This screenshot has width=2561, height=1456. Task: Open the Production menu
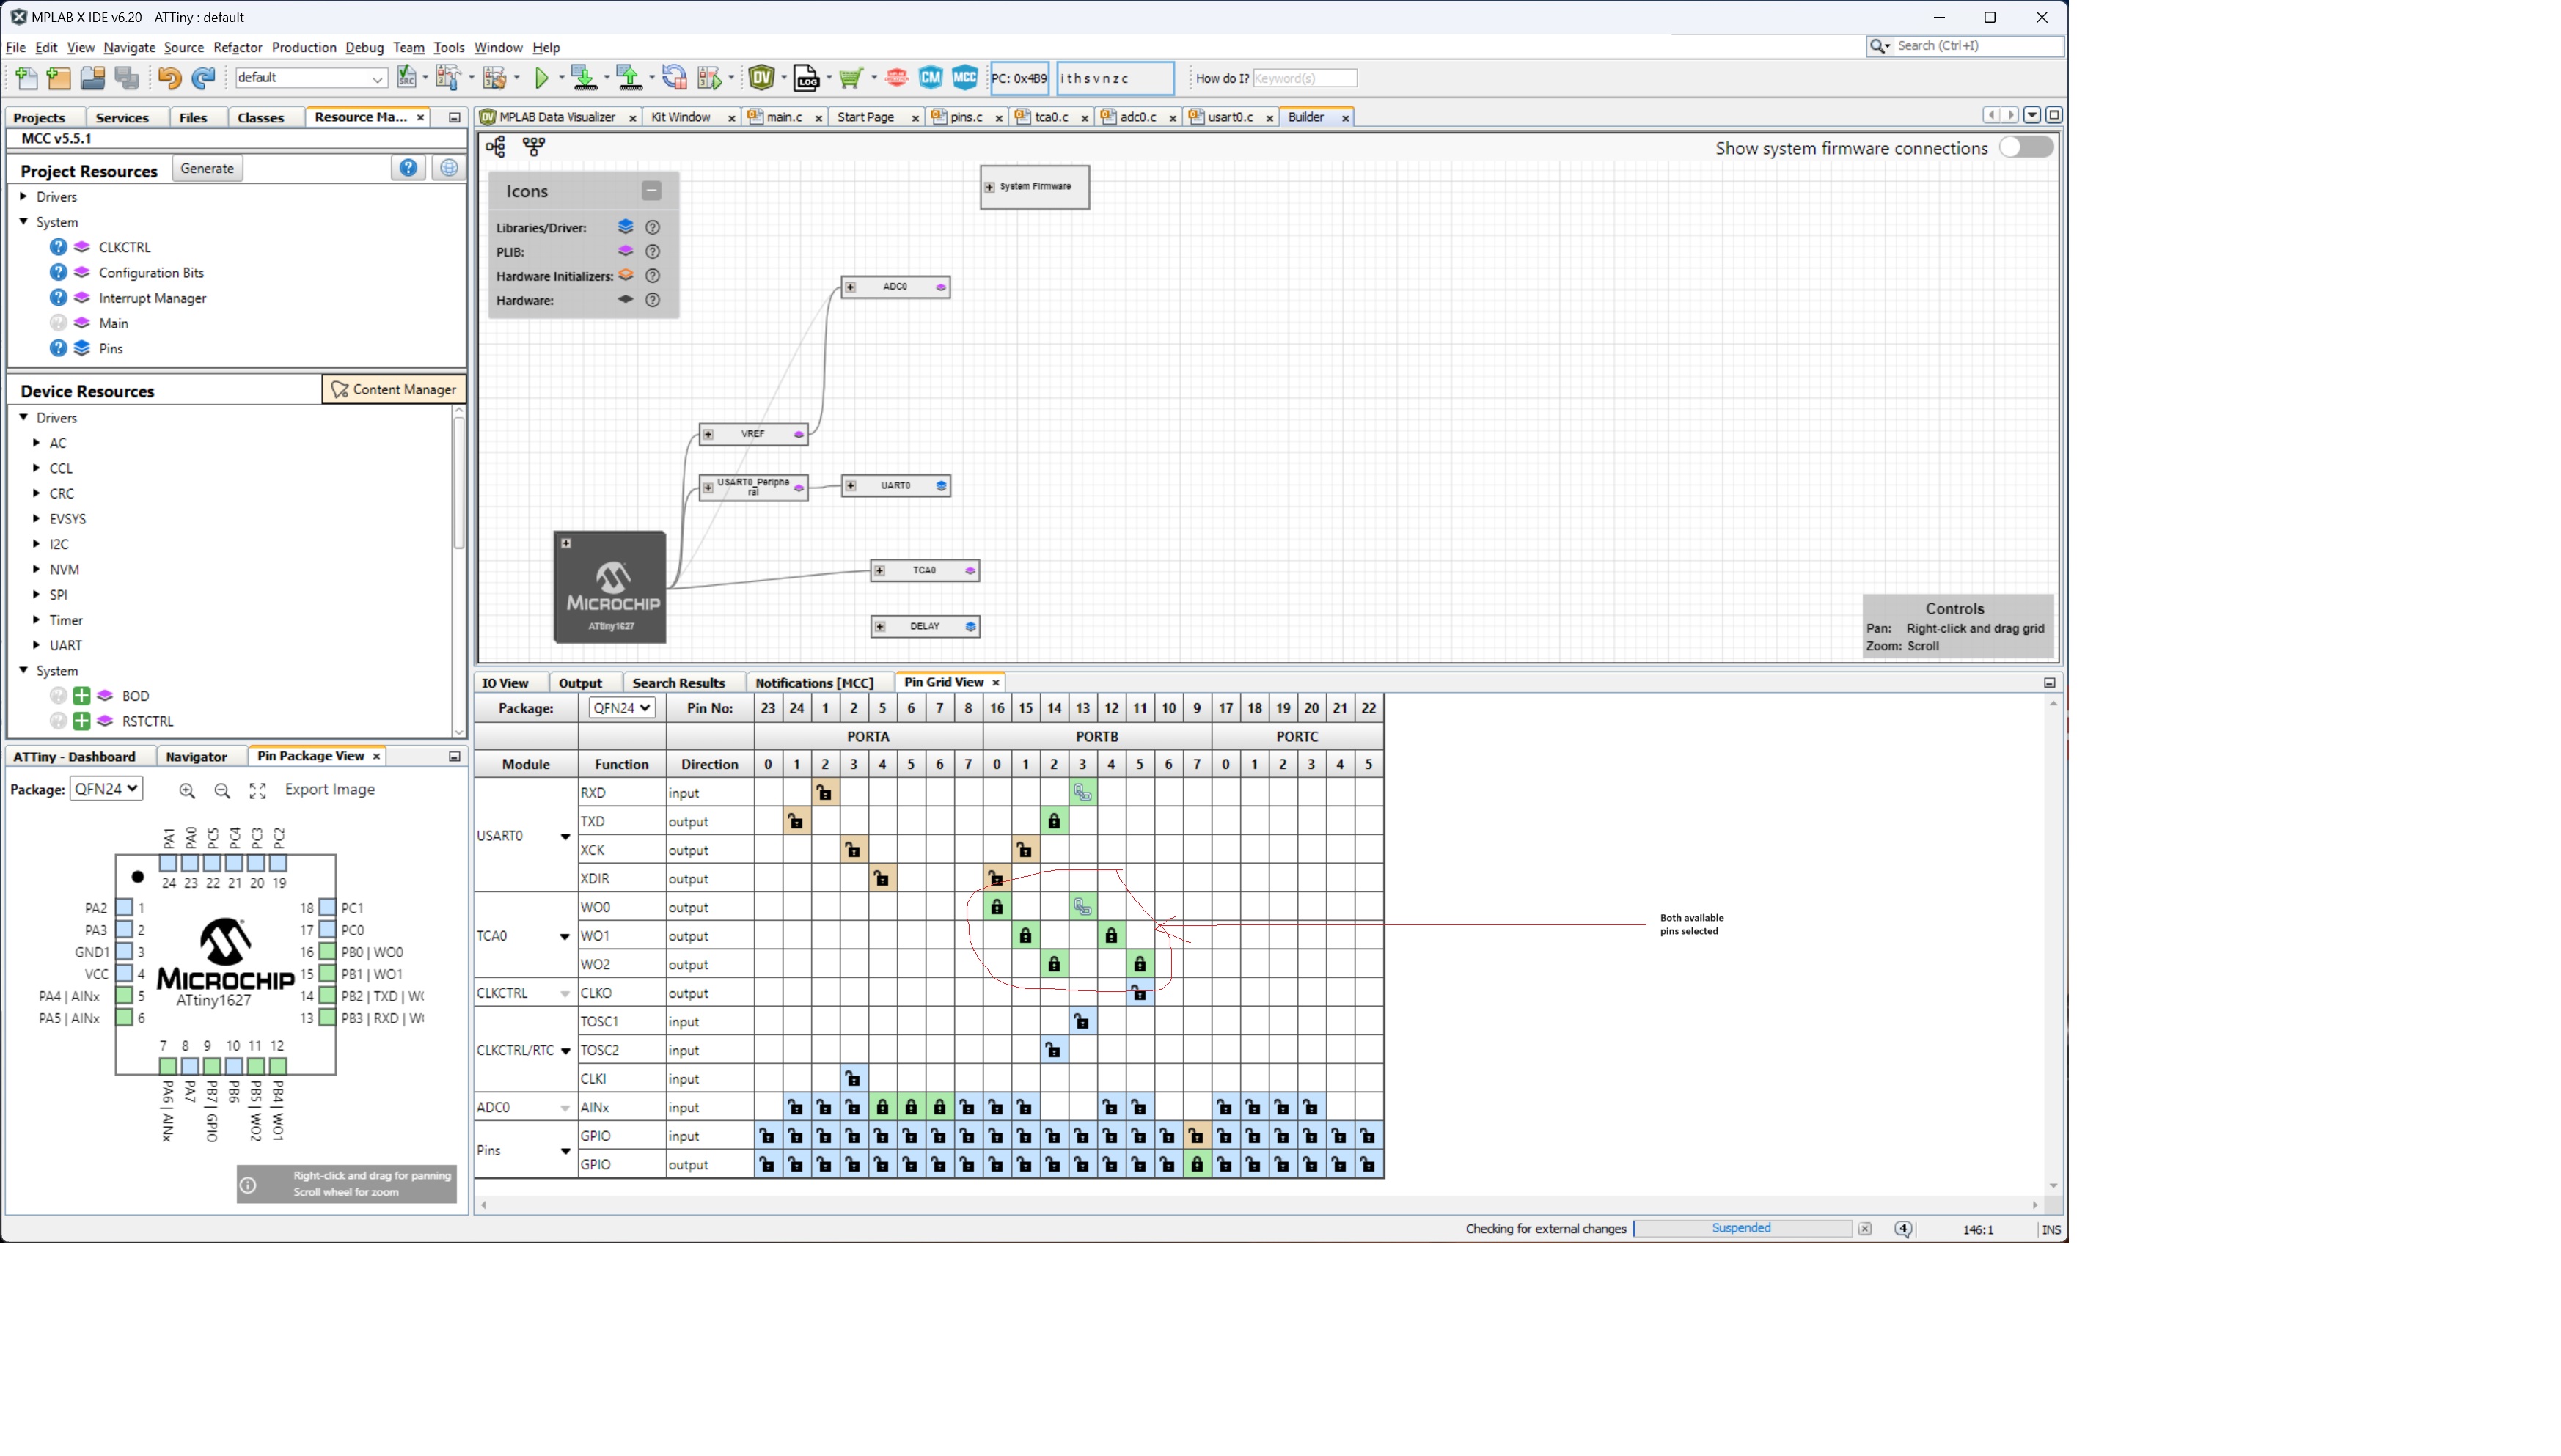click(303, 47)
